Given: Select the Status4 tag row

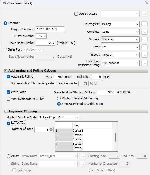Looking at the screenshot, I should click(x=93, y=144).
